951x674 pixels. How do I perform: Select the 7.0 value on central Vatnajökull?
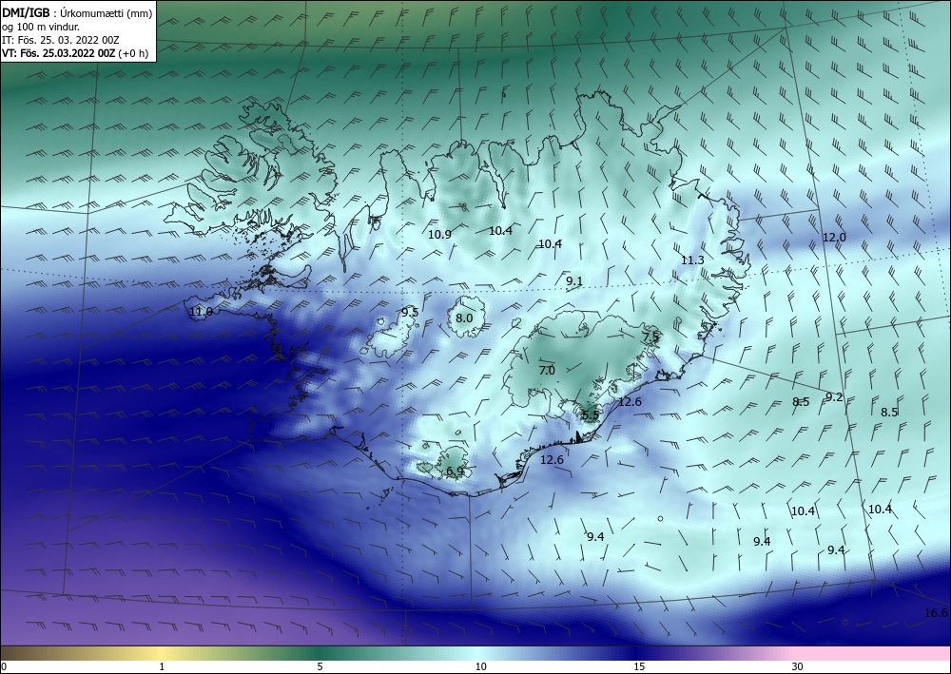click(547, 370)
